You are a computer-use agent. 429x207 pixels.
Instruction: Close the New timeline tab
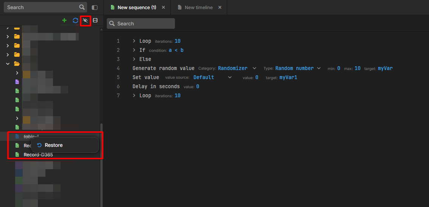click(220, 8)
